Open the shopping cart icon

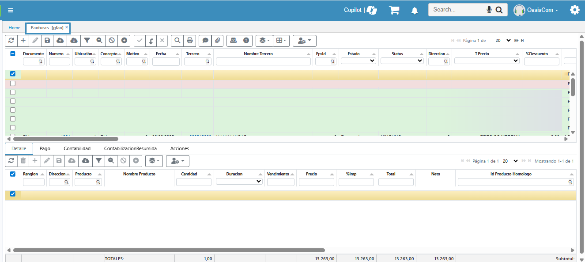[x=394, y=10]
